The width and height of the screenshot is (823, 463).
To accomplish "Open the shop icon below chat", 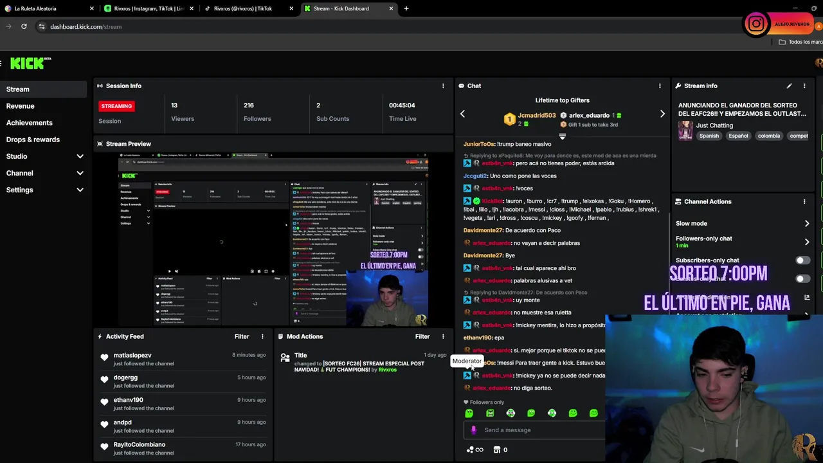I will [x=497, y=449].
